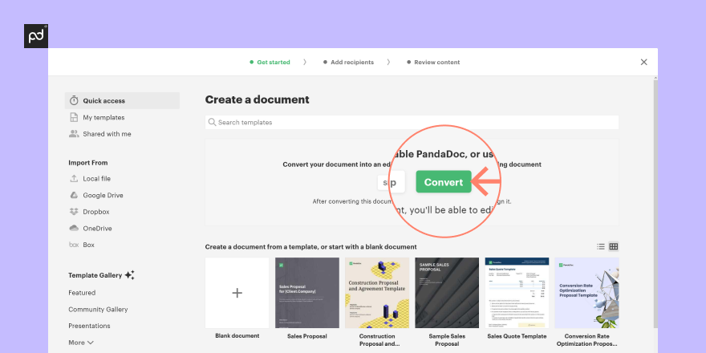Open the Community Gallery category
Screen dimensions: 706x353
[98, 310]
